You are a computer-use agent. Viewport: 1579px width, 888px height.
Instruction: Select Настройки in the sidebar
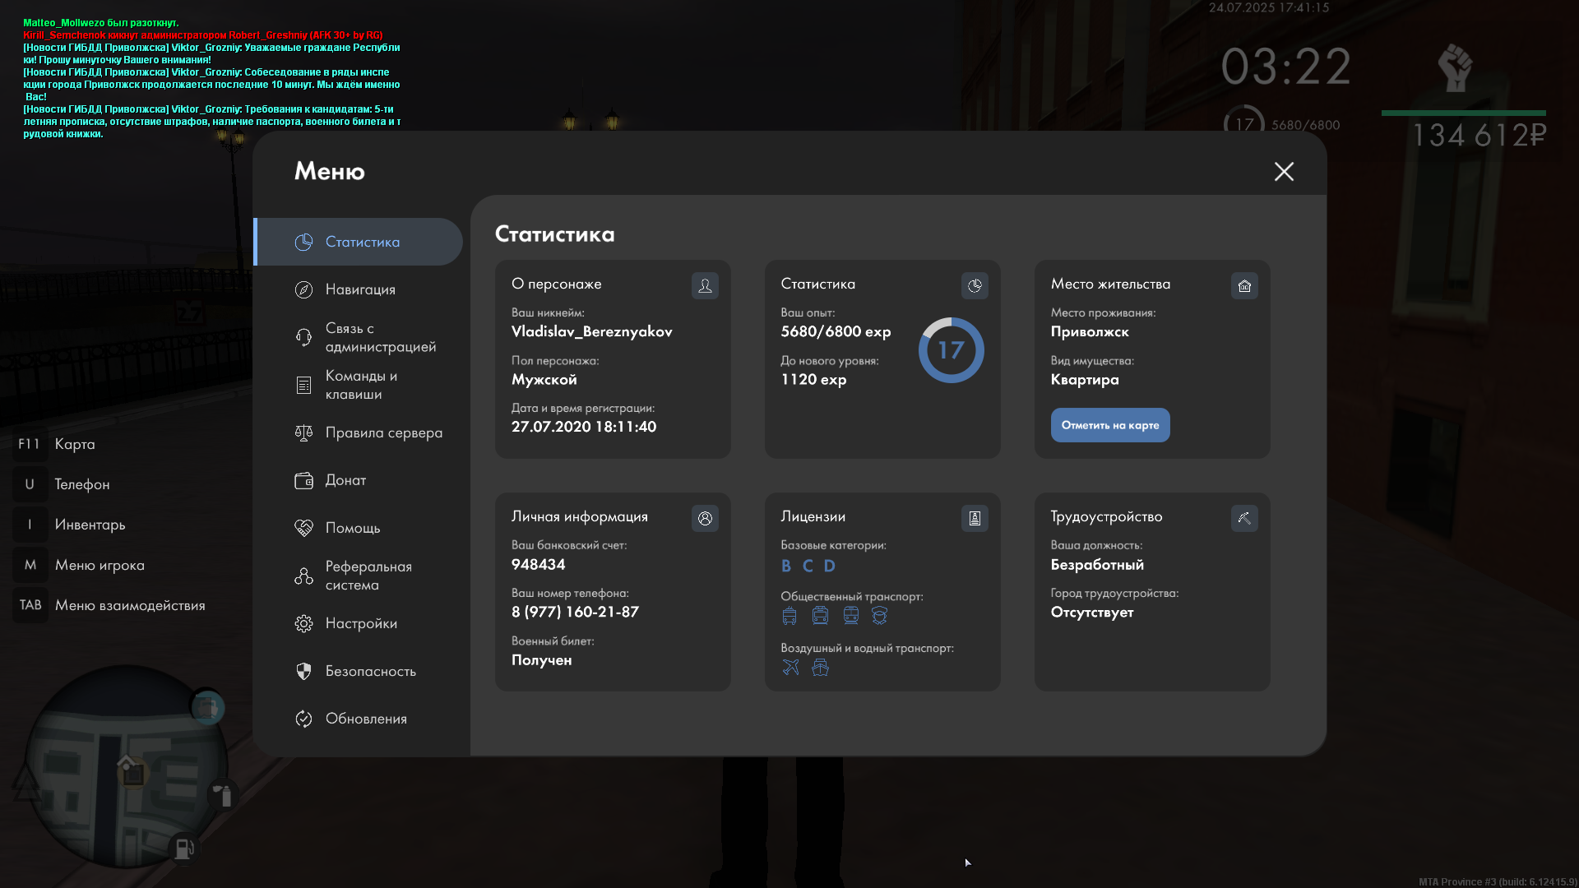361,623
